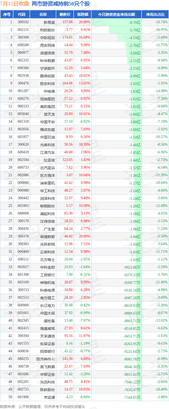169x409 pixels.
Task: Click stock code 300502
Action: pyautogui.click(x=23, y=22)
